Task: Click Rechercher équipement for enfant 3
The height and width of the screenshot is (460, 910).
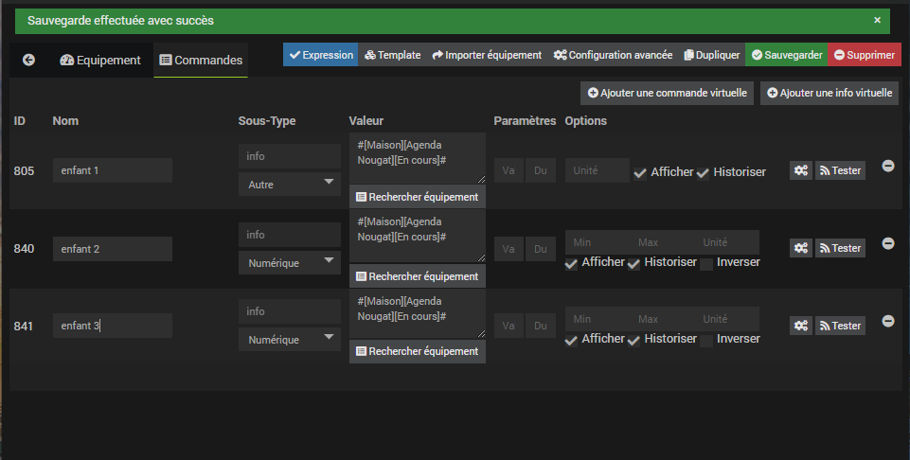Action: (x=418, y=351)
